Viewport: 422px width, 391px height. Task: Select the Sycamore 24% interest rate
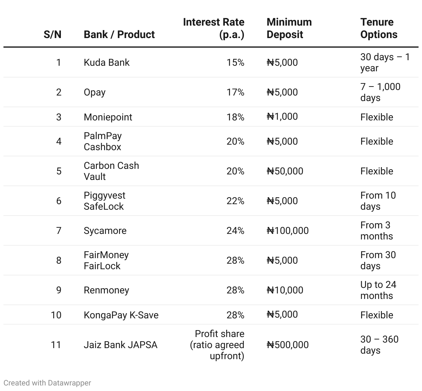point(235,230)
